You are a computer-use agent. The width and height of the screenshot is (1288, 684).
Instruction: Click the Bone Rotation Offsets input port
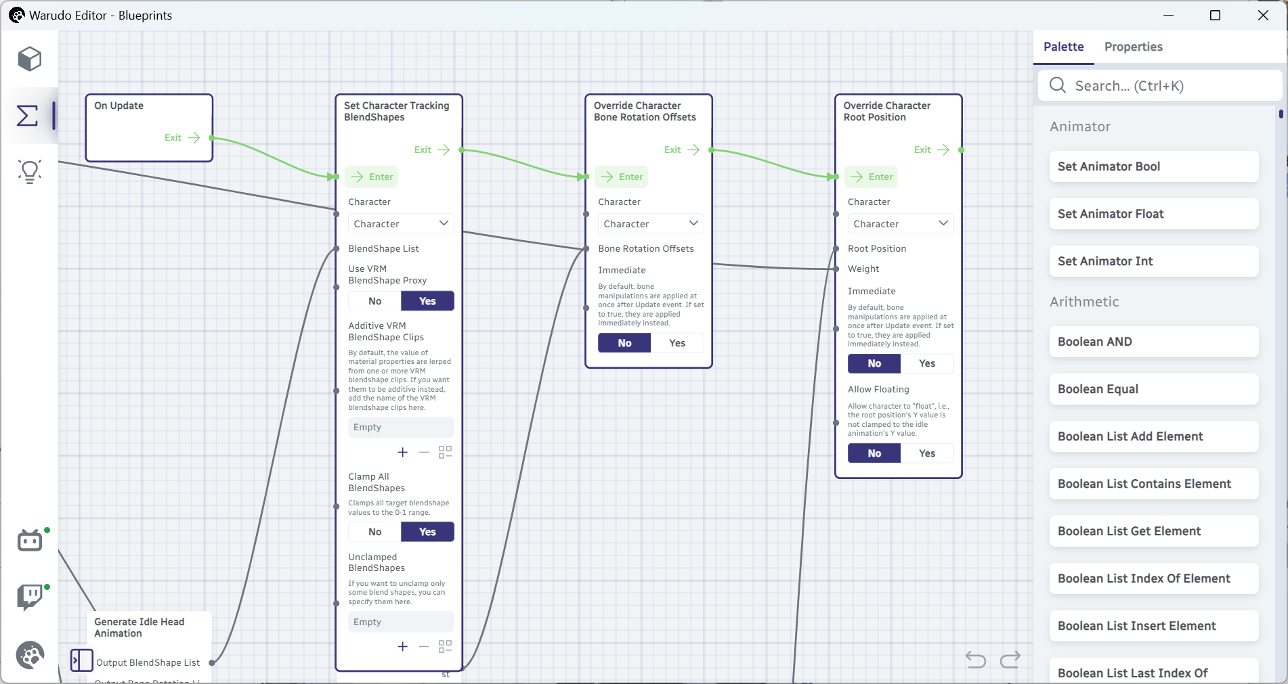(586, 249)
